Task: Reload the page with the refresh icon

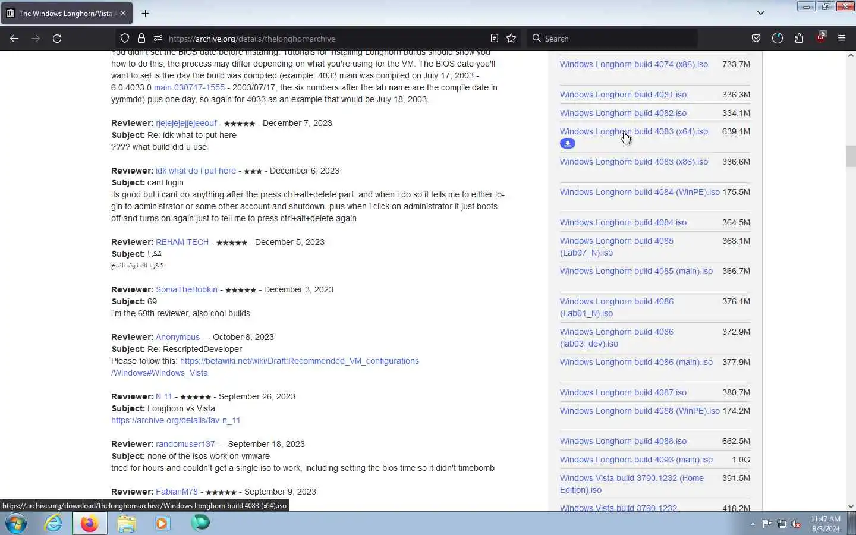Action: click(57, 39)
